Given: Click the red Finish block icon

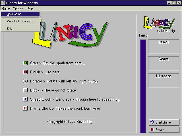Looking at the screenshot, I should point(25,72).
